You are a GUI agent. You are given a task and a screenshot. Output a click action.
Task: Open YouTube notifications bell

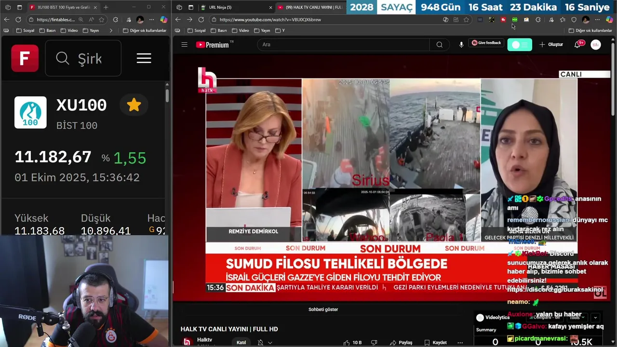(x=577, y=44)
